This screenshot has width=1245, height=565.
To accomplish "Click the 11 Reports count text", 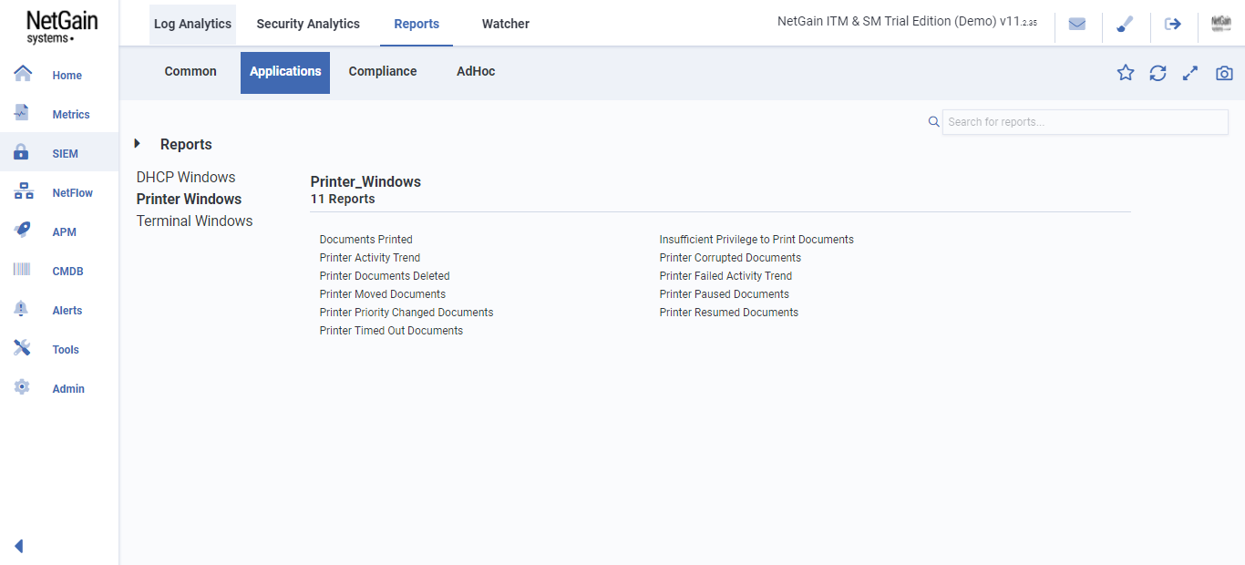I will (343, 199).
